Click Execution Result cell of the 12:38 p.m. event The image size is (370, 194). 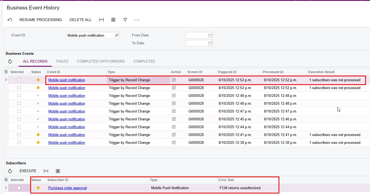click(335, 142)
